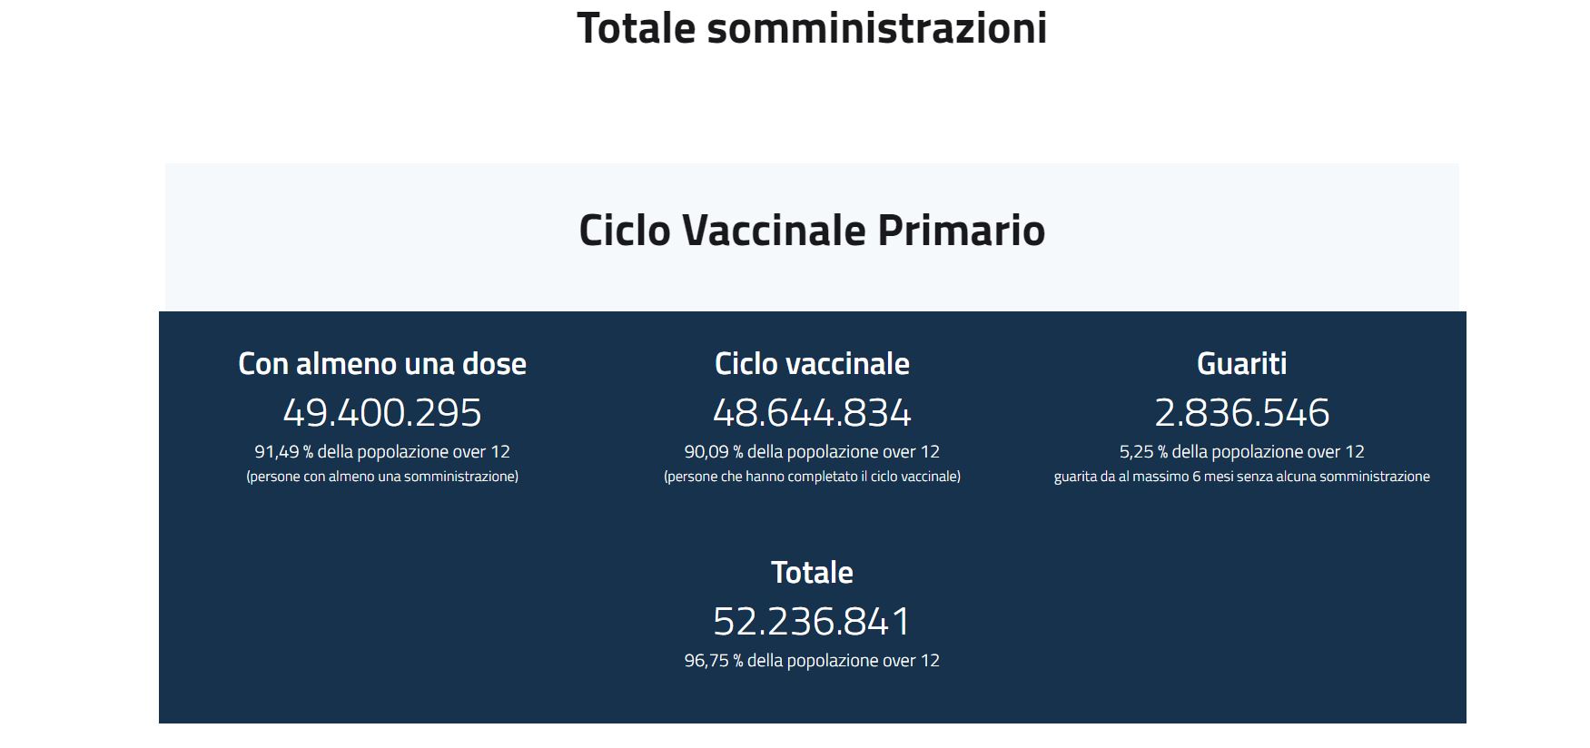Image resolution: width=1590 pixels, height=748 pixels.
Task: Click the Totale somministrazioni heading
Action: point(812,28)
